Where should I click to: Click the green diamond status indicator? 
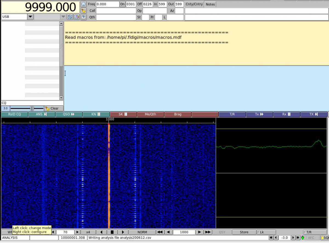(303, 238)
